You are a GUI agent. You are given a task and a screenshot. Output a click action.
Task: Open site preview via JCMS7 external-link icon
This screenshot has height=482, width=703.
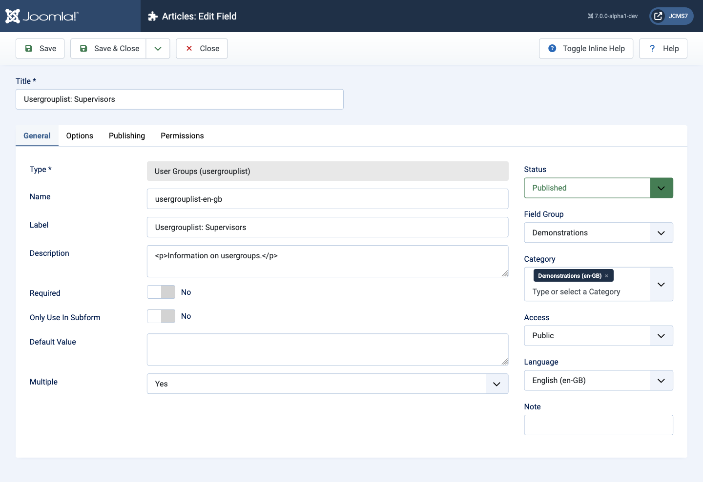pos(658,16)
